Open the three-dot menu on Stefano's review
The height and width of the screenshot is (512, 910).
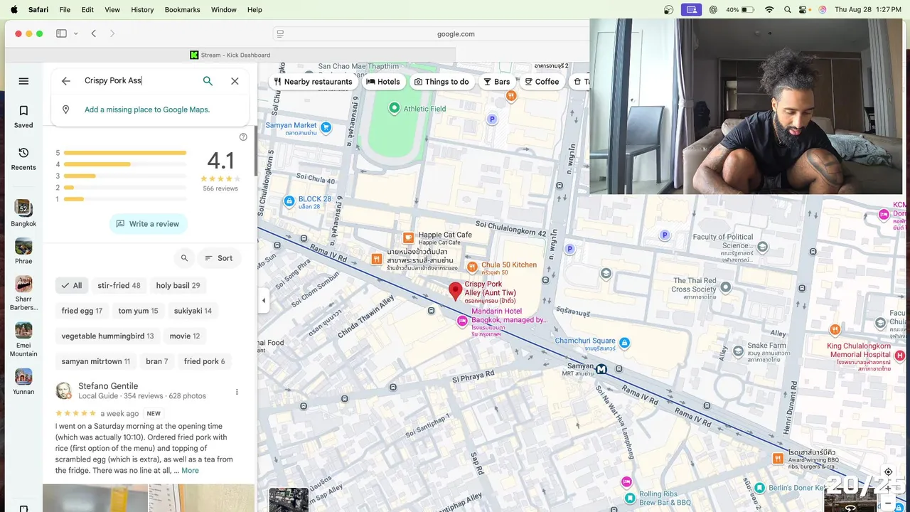tap(237, 392)
